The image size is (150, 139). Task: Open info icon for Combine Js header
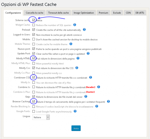pyautogui.click(x=98, y=87)
